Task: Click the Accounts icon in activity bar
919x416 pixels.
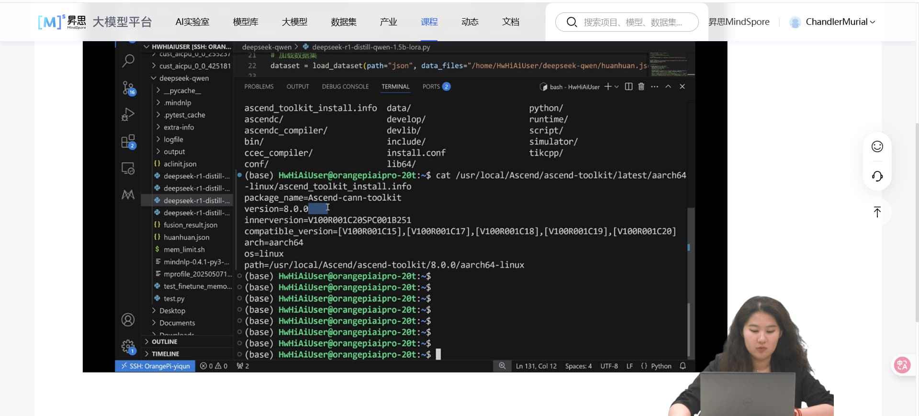Action: (128, 319)
